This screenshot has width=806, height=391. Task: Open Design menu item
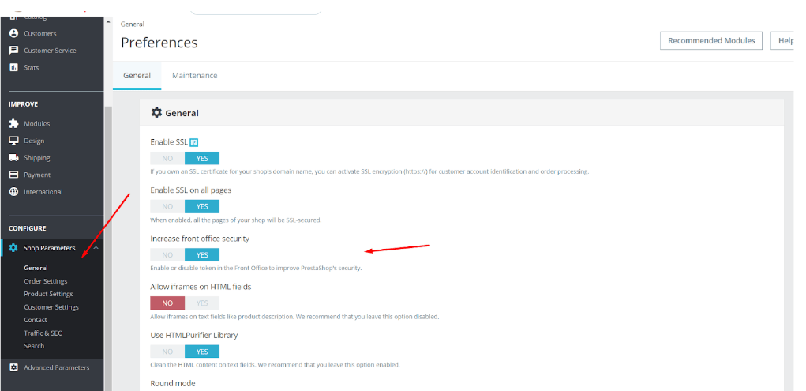click(x=34, y=141)
